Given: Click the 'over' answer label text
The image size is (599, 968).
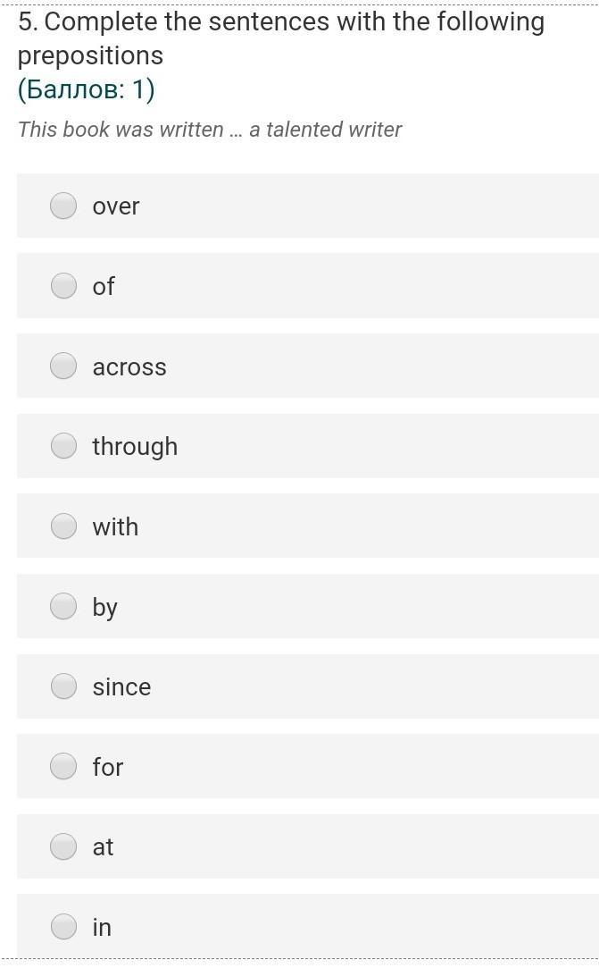Looking at the screenshot, I should pyautogui.click(x=116, y=206).
